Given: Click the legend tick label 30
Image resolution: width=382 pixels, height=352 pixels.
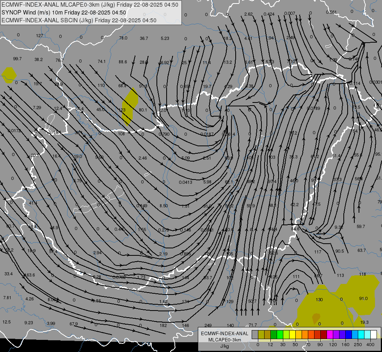Looking at the screenshot, I should pos(283,345).
